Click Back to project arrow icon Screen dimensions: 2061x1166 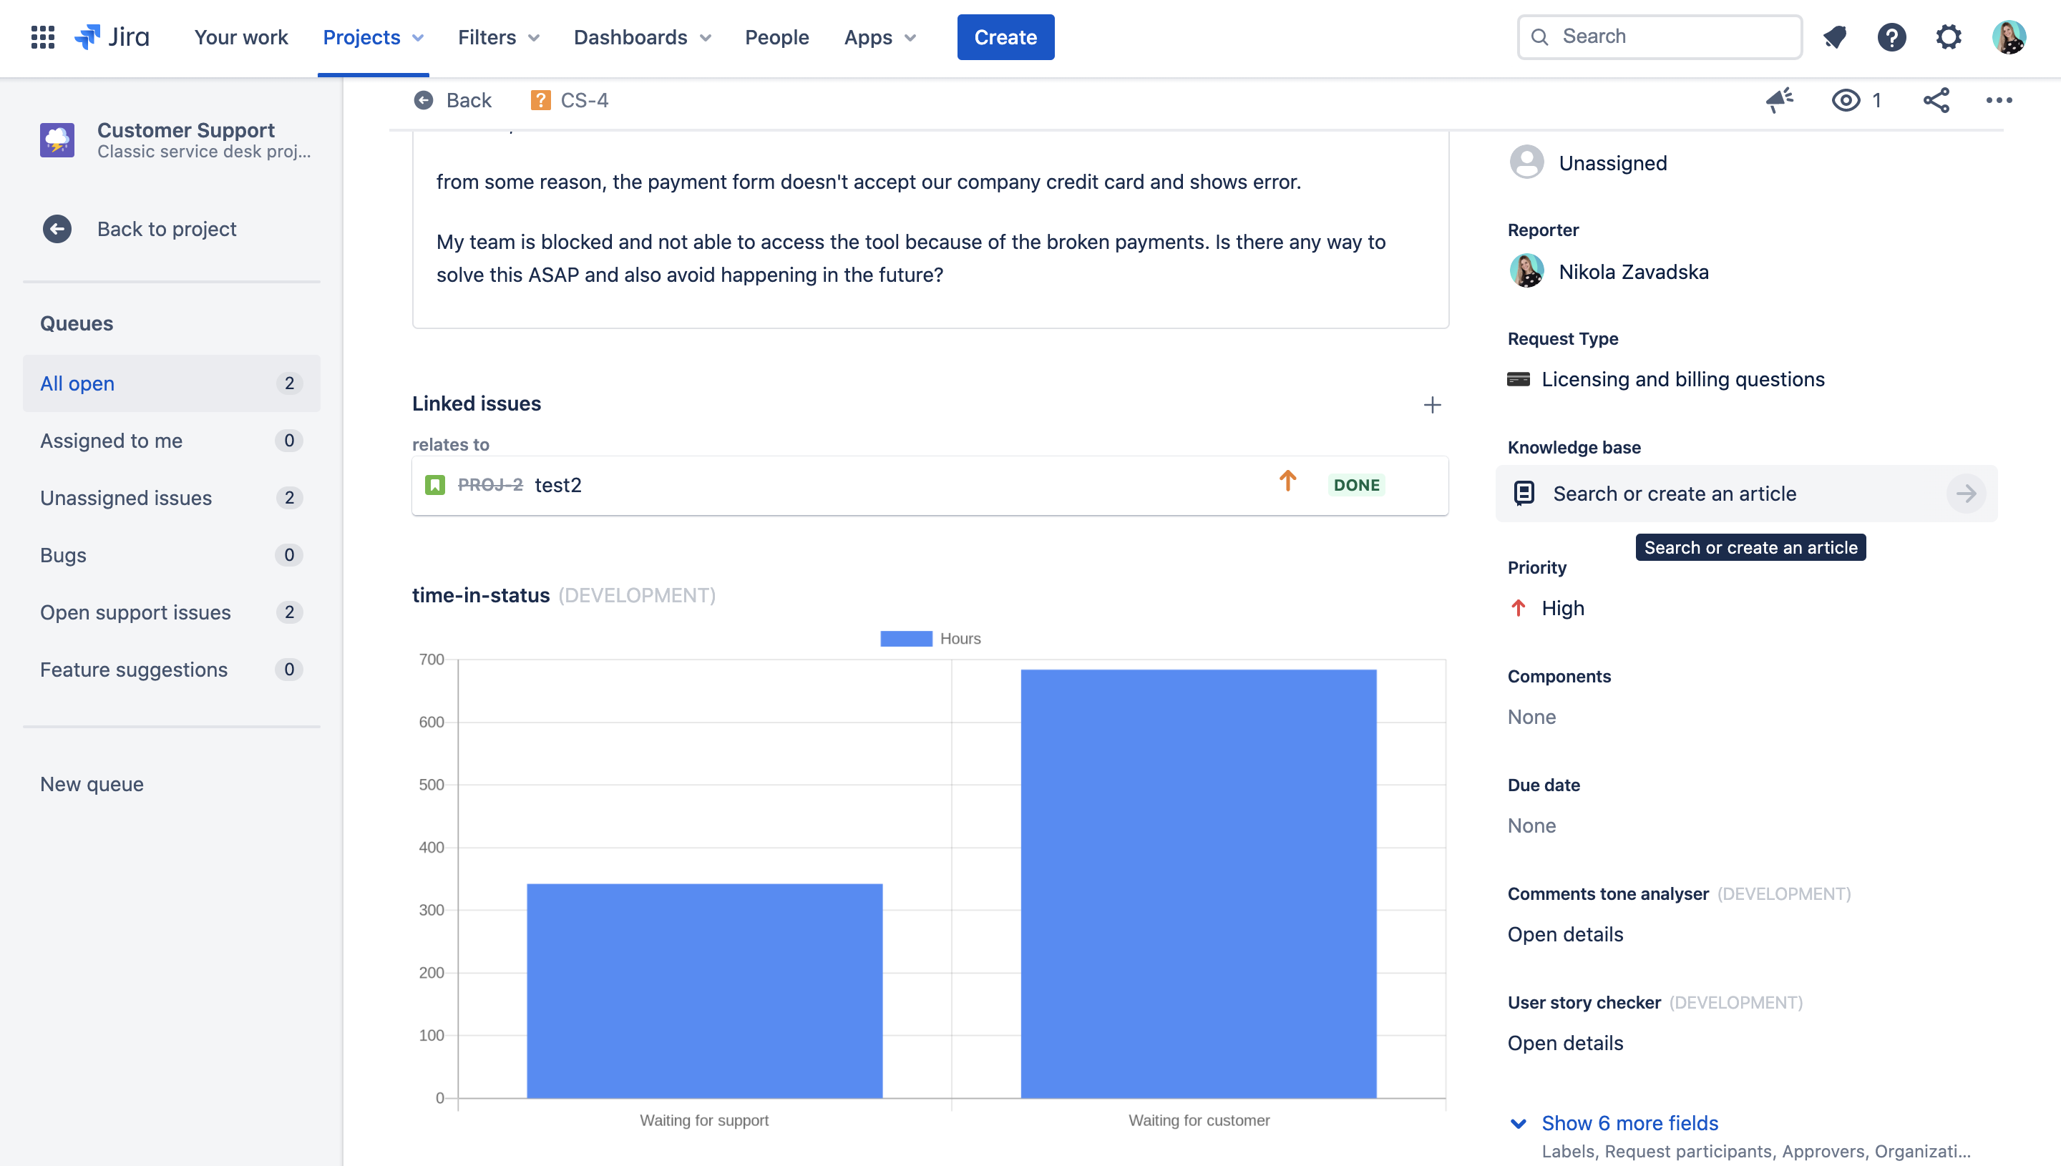(x=57, y=229)
